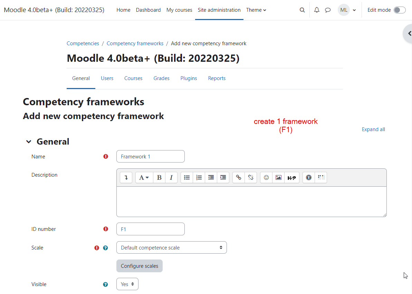Viewport: 412px width, 294px height.
Task: Switch to the Plugins tab
Action: click(x=189, y=78)
